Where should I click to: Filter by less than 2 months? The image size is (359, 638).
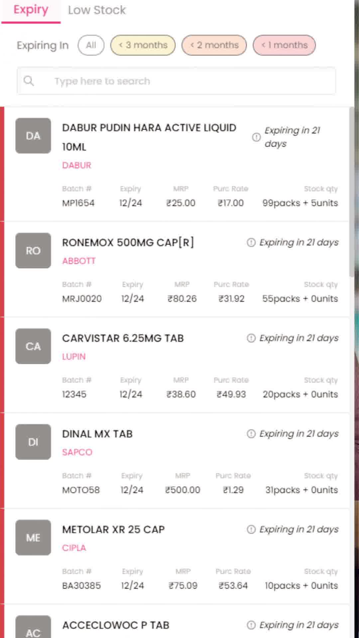coord(214,45)
